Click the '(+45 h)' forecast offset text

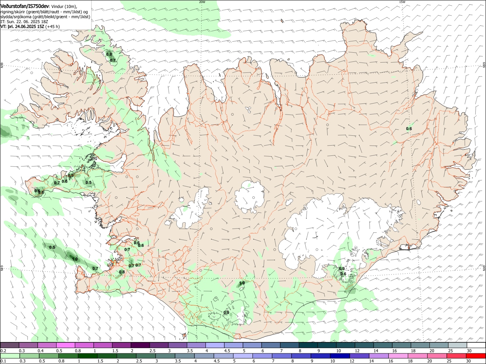point(52,27)
